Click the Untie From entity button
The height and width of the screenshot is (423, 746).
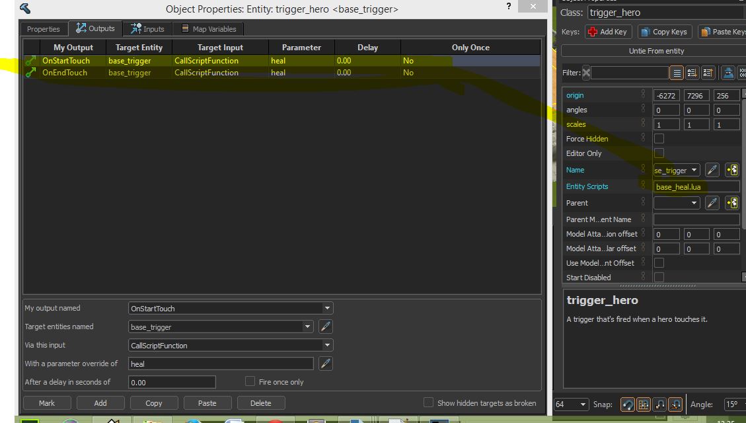point(656,51)
